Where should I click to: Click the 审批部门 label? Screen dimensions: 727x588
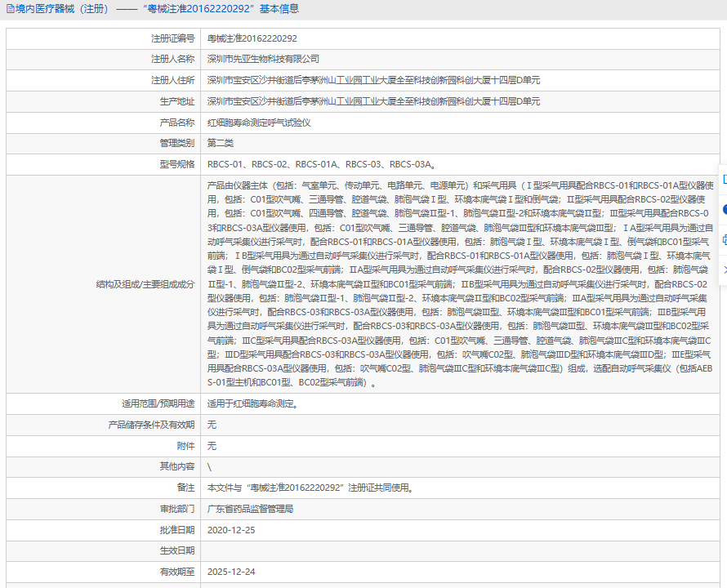(177, 509)
